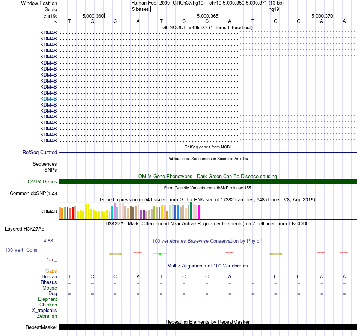
Task: Click the Scale label in the ruler
Action: point(51,9)
